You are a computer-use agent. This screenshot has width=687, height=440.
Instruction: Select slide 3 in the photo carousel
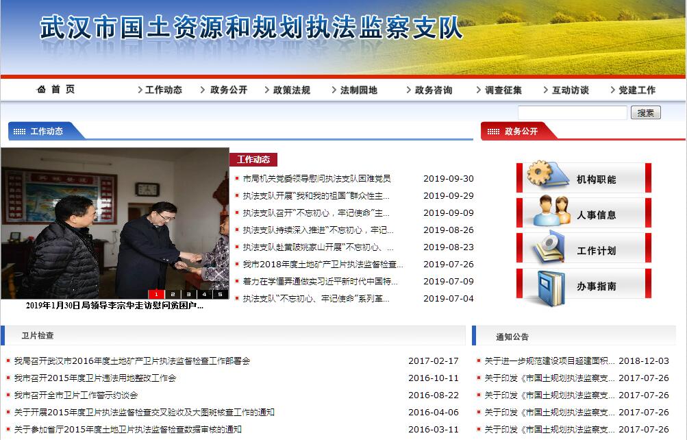point(188,294)
